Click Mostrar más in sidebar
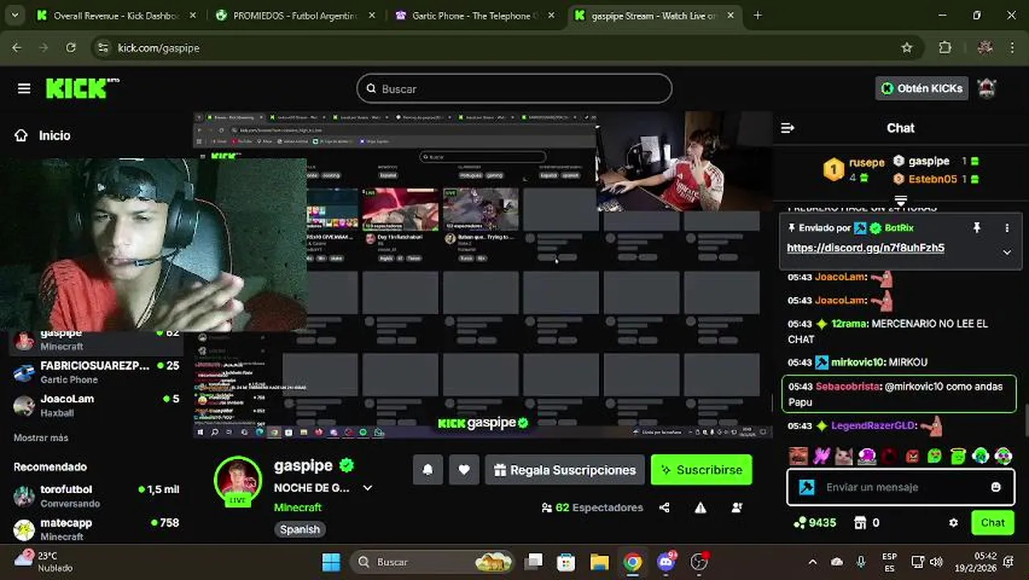The width and height of the screenshot is (1029, 580). tap(41, 437)
